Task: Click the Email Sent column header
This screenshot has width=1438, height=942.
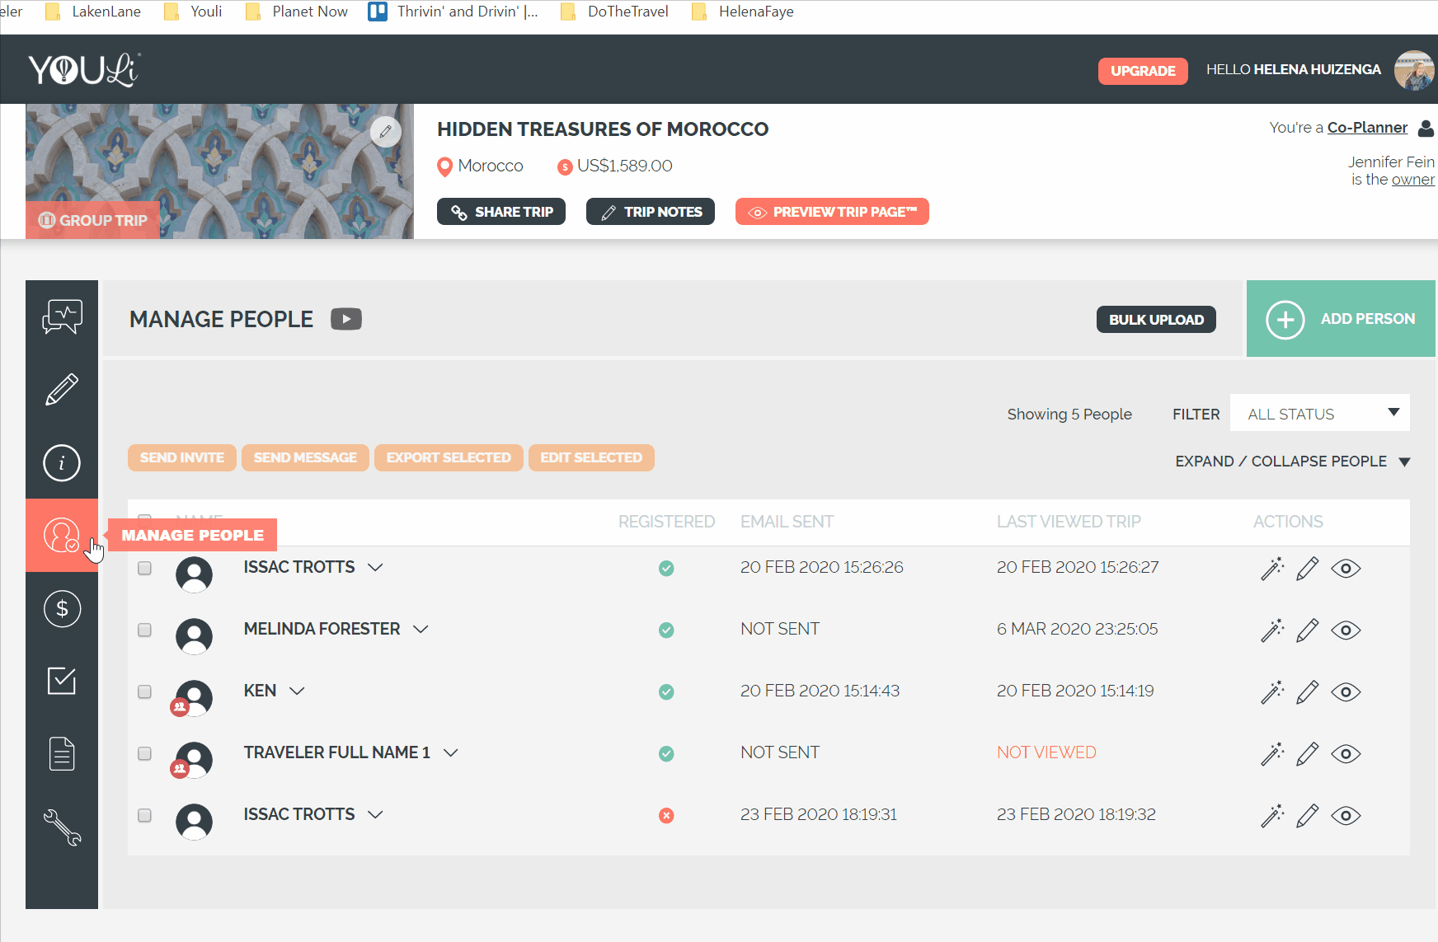Action: pos(787,522)
